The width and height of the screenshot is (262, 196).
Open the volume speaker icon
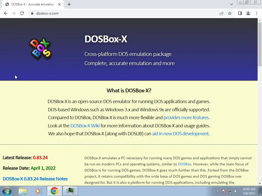[x=236, y=191]
